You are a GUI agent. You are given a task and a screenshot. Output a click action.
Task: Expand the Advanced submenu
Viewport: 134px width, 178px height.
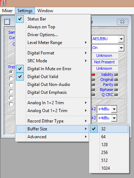[53, 137]
